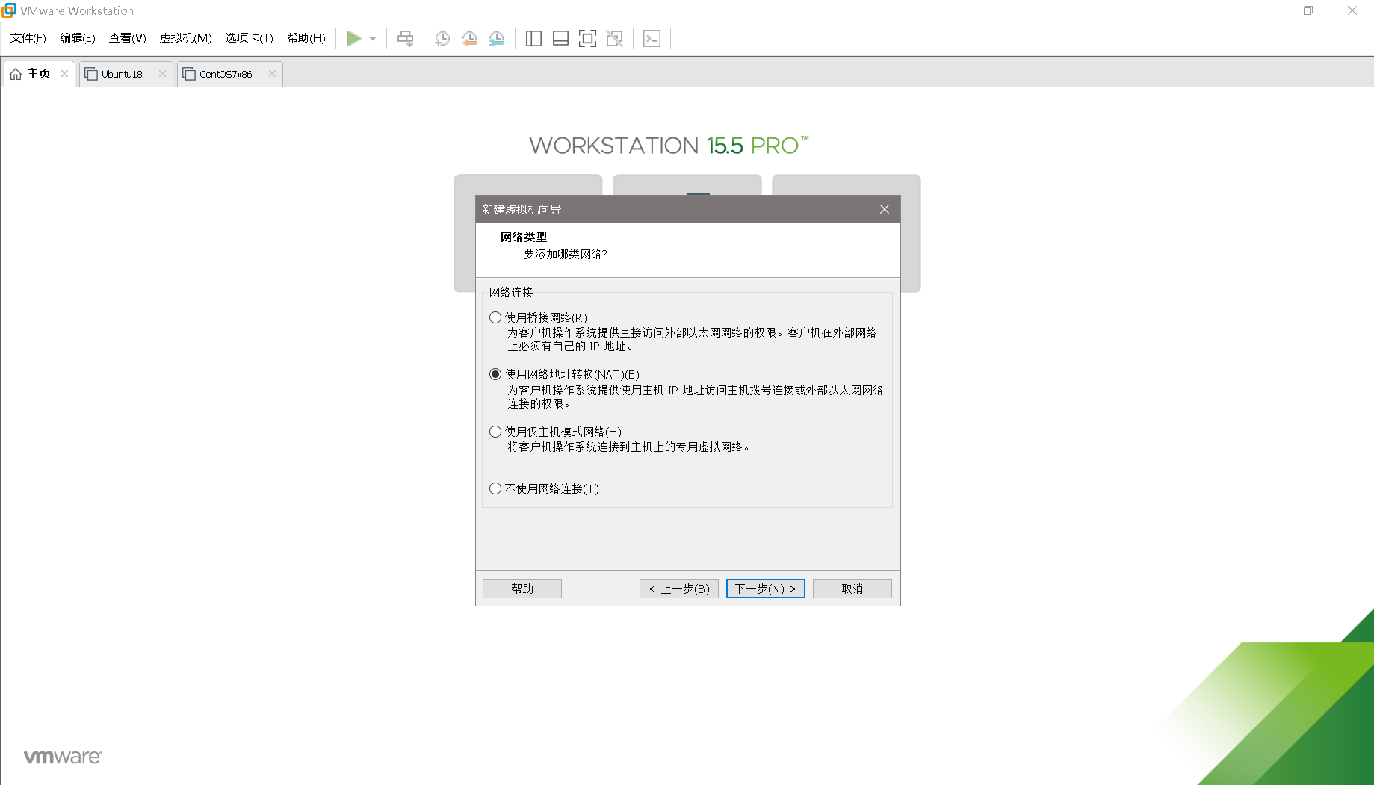Click the 要添加哪类网络? subtitle text

pos(566,254)
